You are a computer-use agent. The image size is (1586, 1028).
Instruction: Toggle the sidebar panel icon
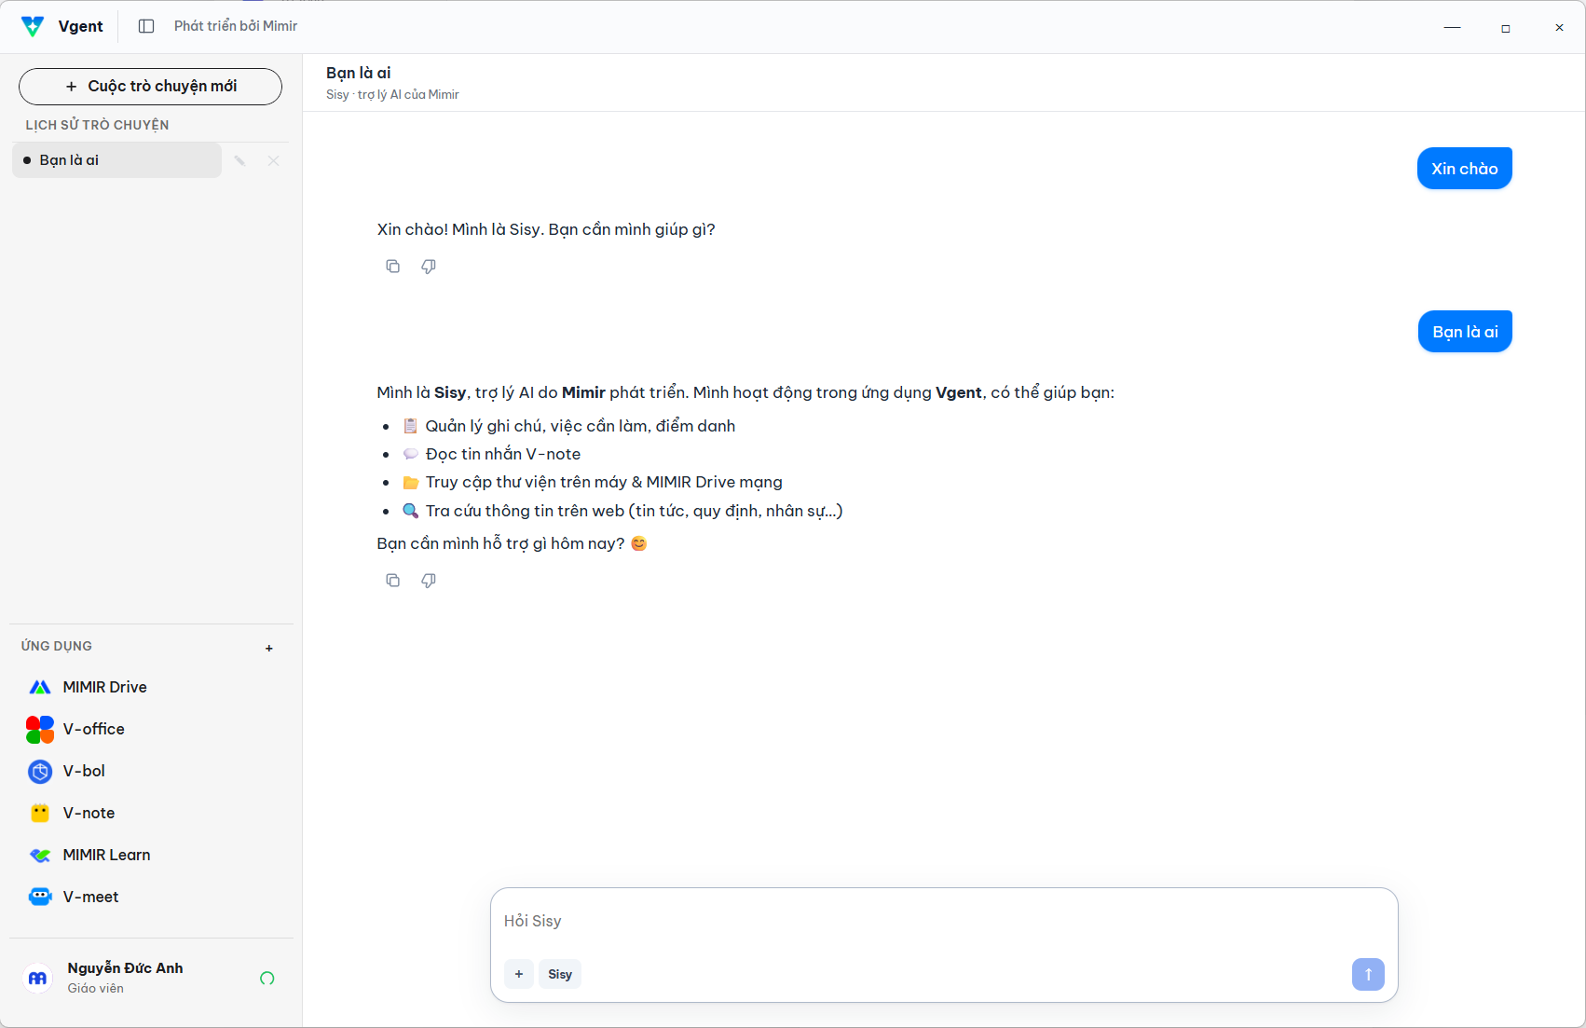tap(146, 26)
